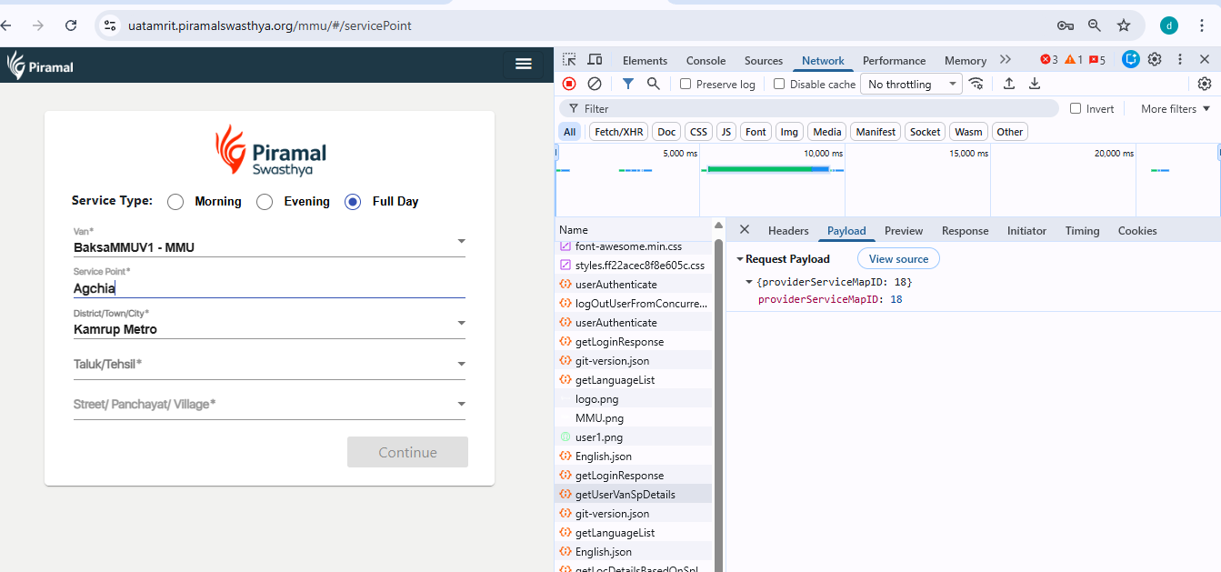
Task: Open DevTools settings gear icon
Action: [1155, 60]
